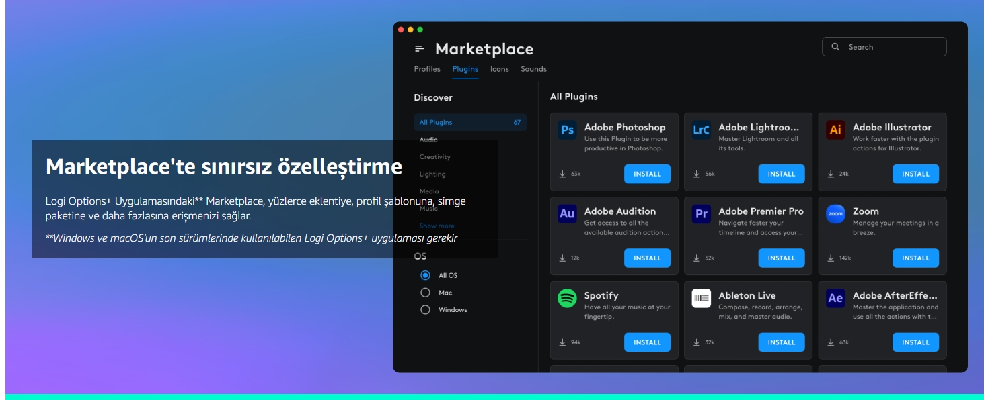Click the download icon on the Ableton Live card
This screenshot has height=400, width=984.
point(697,342)
